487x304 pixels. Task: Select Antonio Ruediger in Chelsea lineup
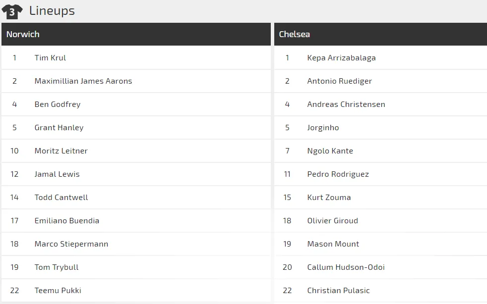339,81
